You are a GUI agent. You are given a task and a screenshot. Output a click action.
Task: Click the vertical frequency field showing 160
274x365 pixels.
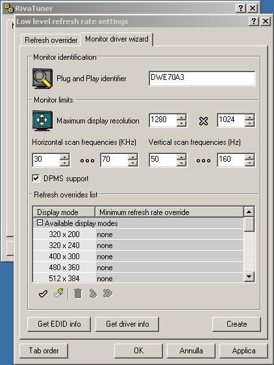tap(231, 160)
